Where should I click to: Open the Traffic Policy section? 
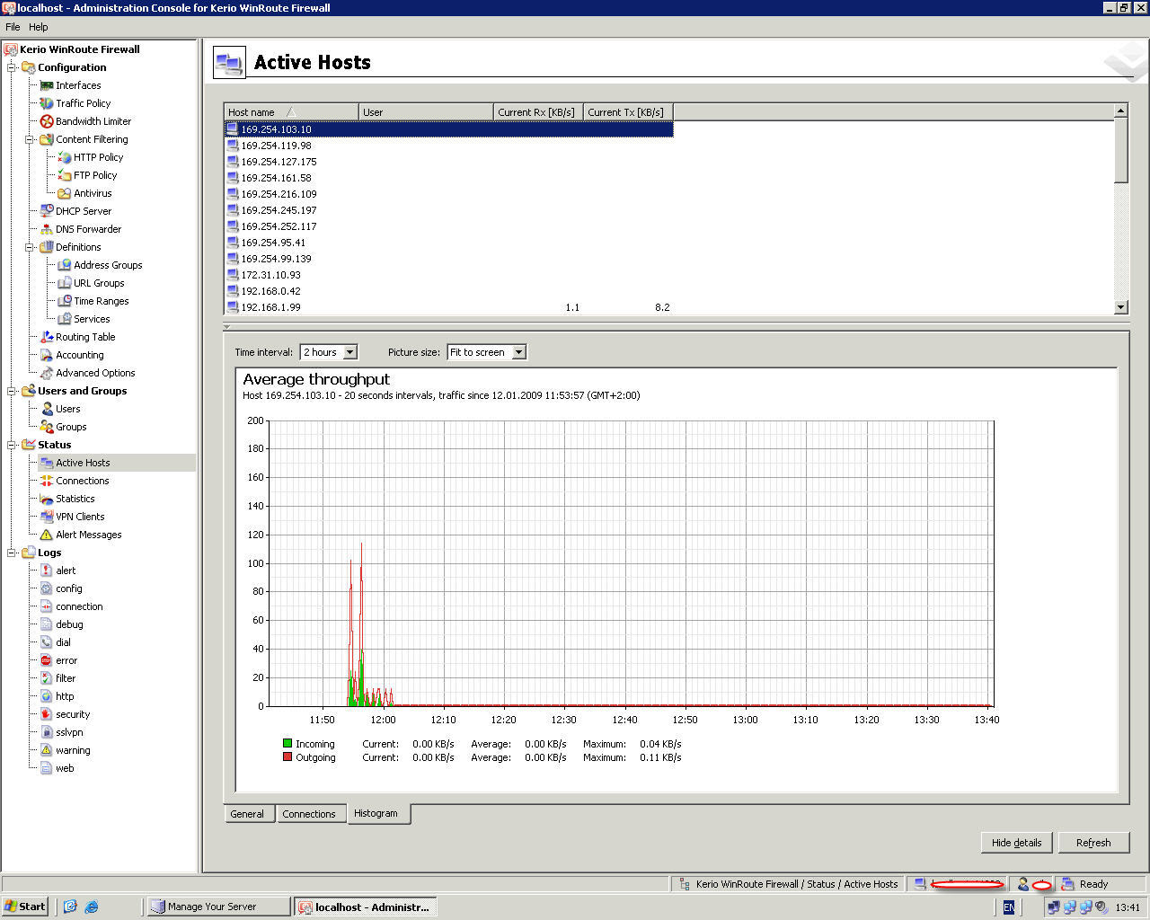coord(83,103)
